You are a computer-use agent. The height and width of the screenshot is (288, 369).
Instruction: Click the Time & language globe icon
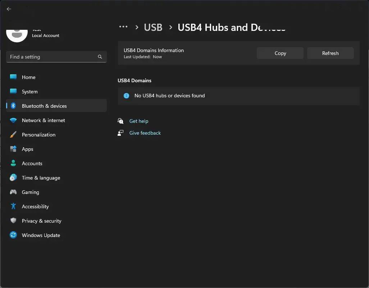(x=13, y=178)
